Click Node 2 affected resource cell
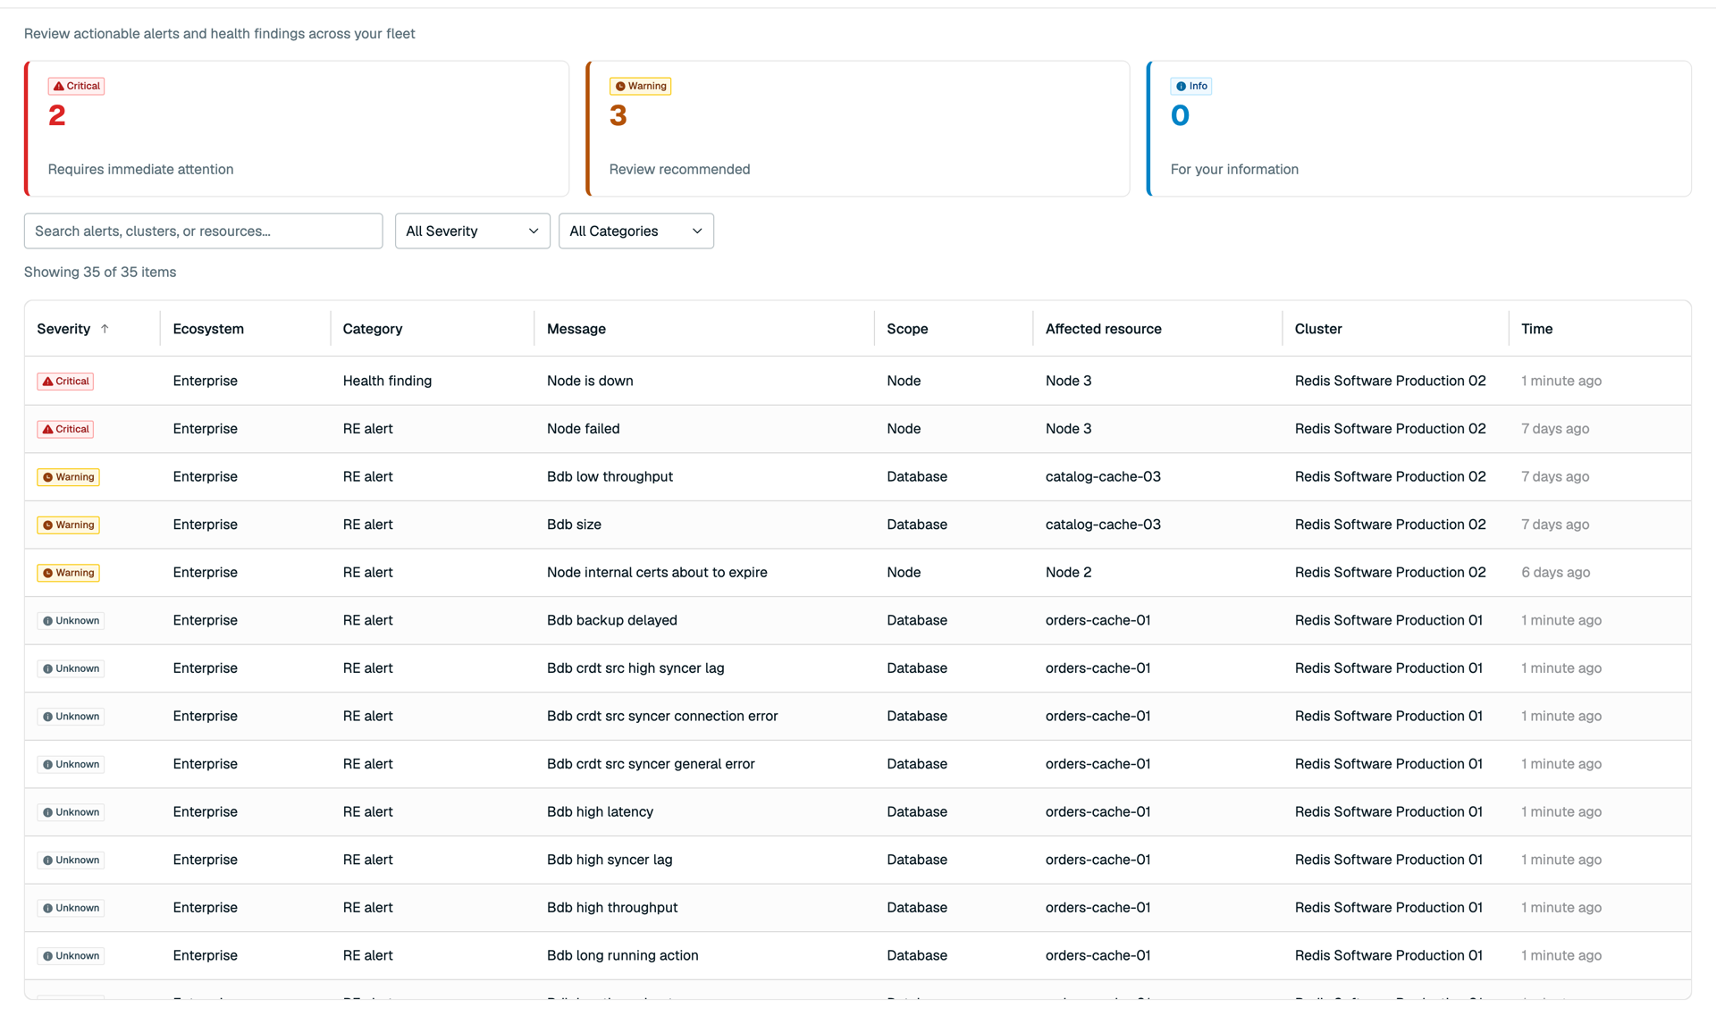1716x1016 pixels. pos(1068,572)
